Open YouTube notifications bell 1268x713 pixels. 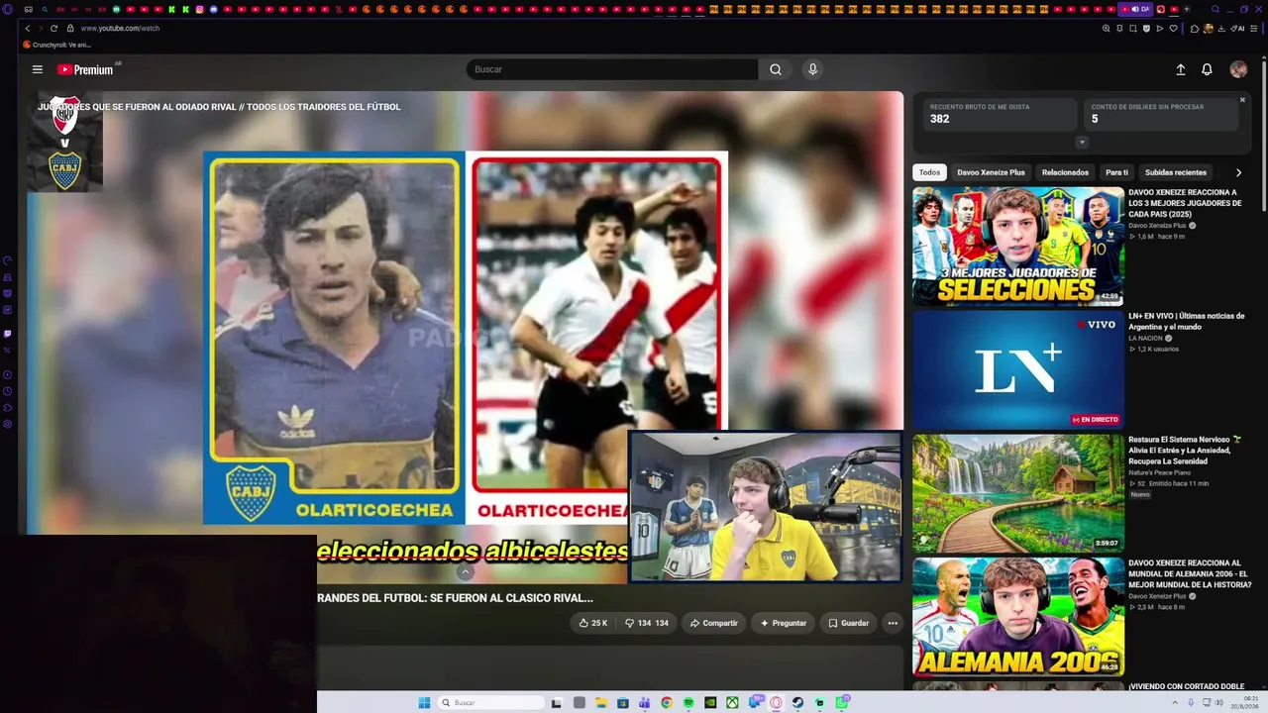(1207, 69)
